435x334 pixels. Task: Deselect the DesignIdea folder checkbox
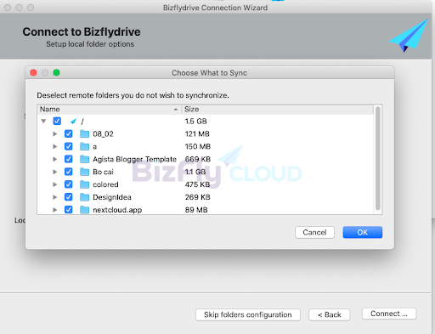68,197
